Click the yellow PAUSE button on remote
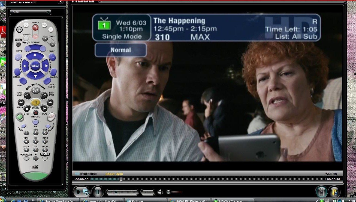This screenshot has height=202, width=356. coord(35,102)
